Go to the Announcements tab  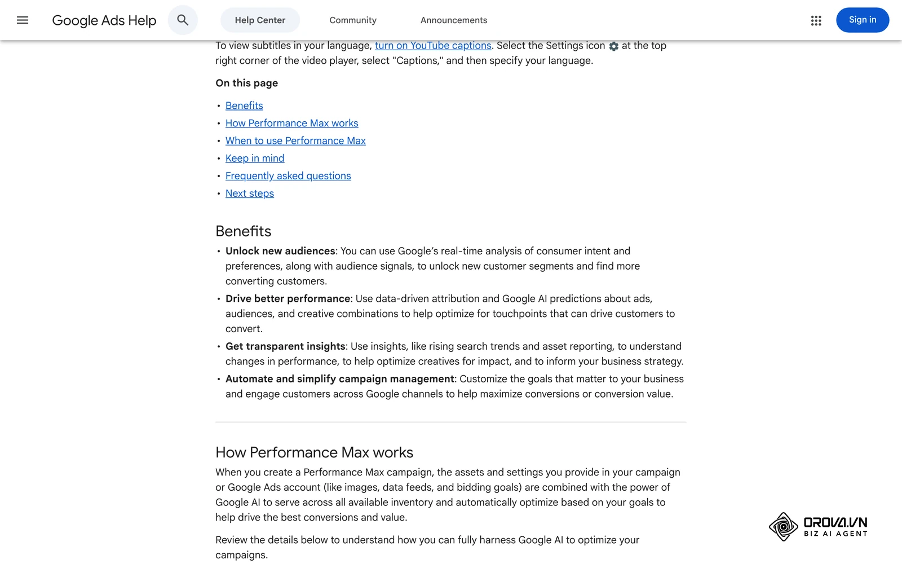coord(454,20)
